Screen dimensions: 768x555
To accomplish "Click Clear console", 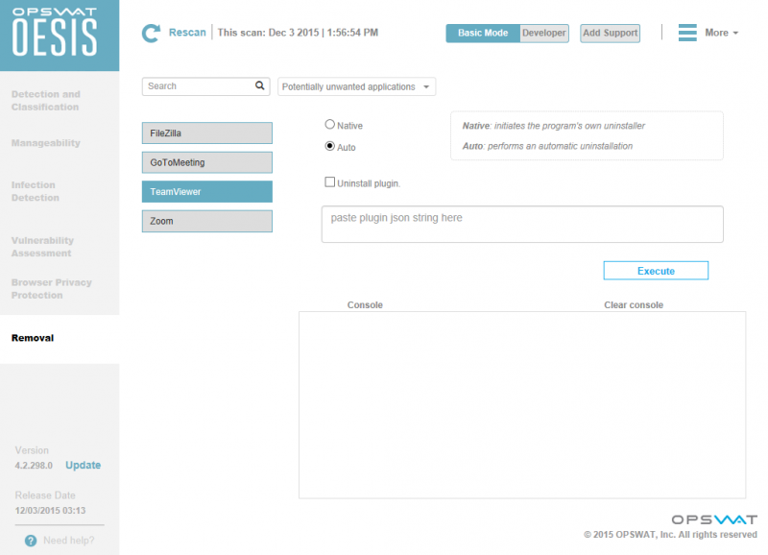I will click(x=634, y=304).
